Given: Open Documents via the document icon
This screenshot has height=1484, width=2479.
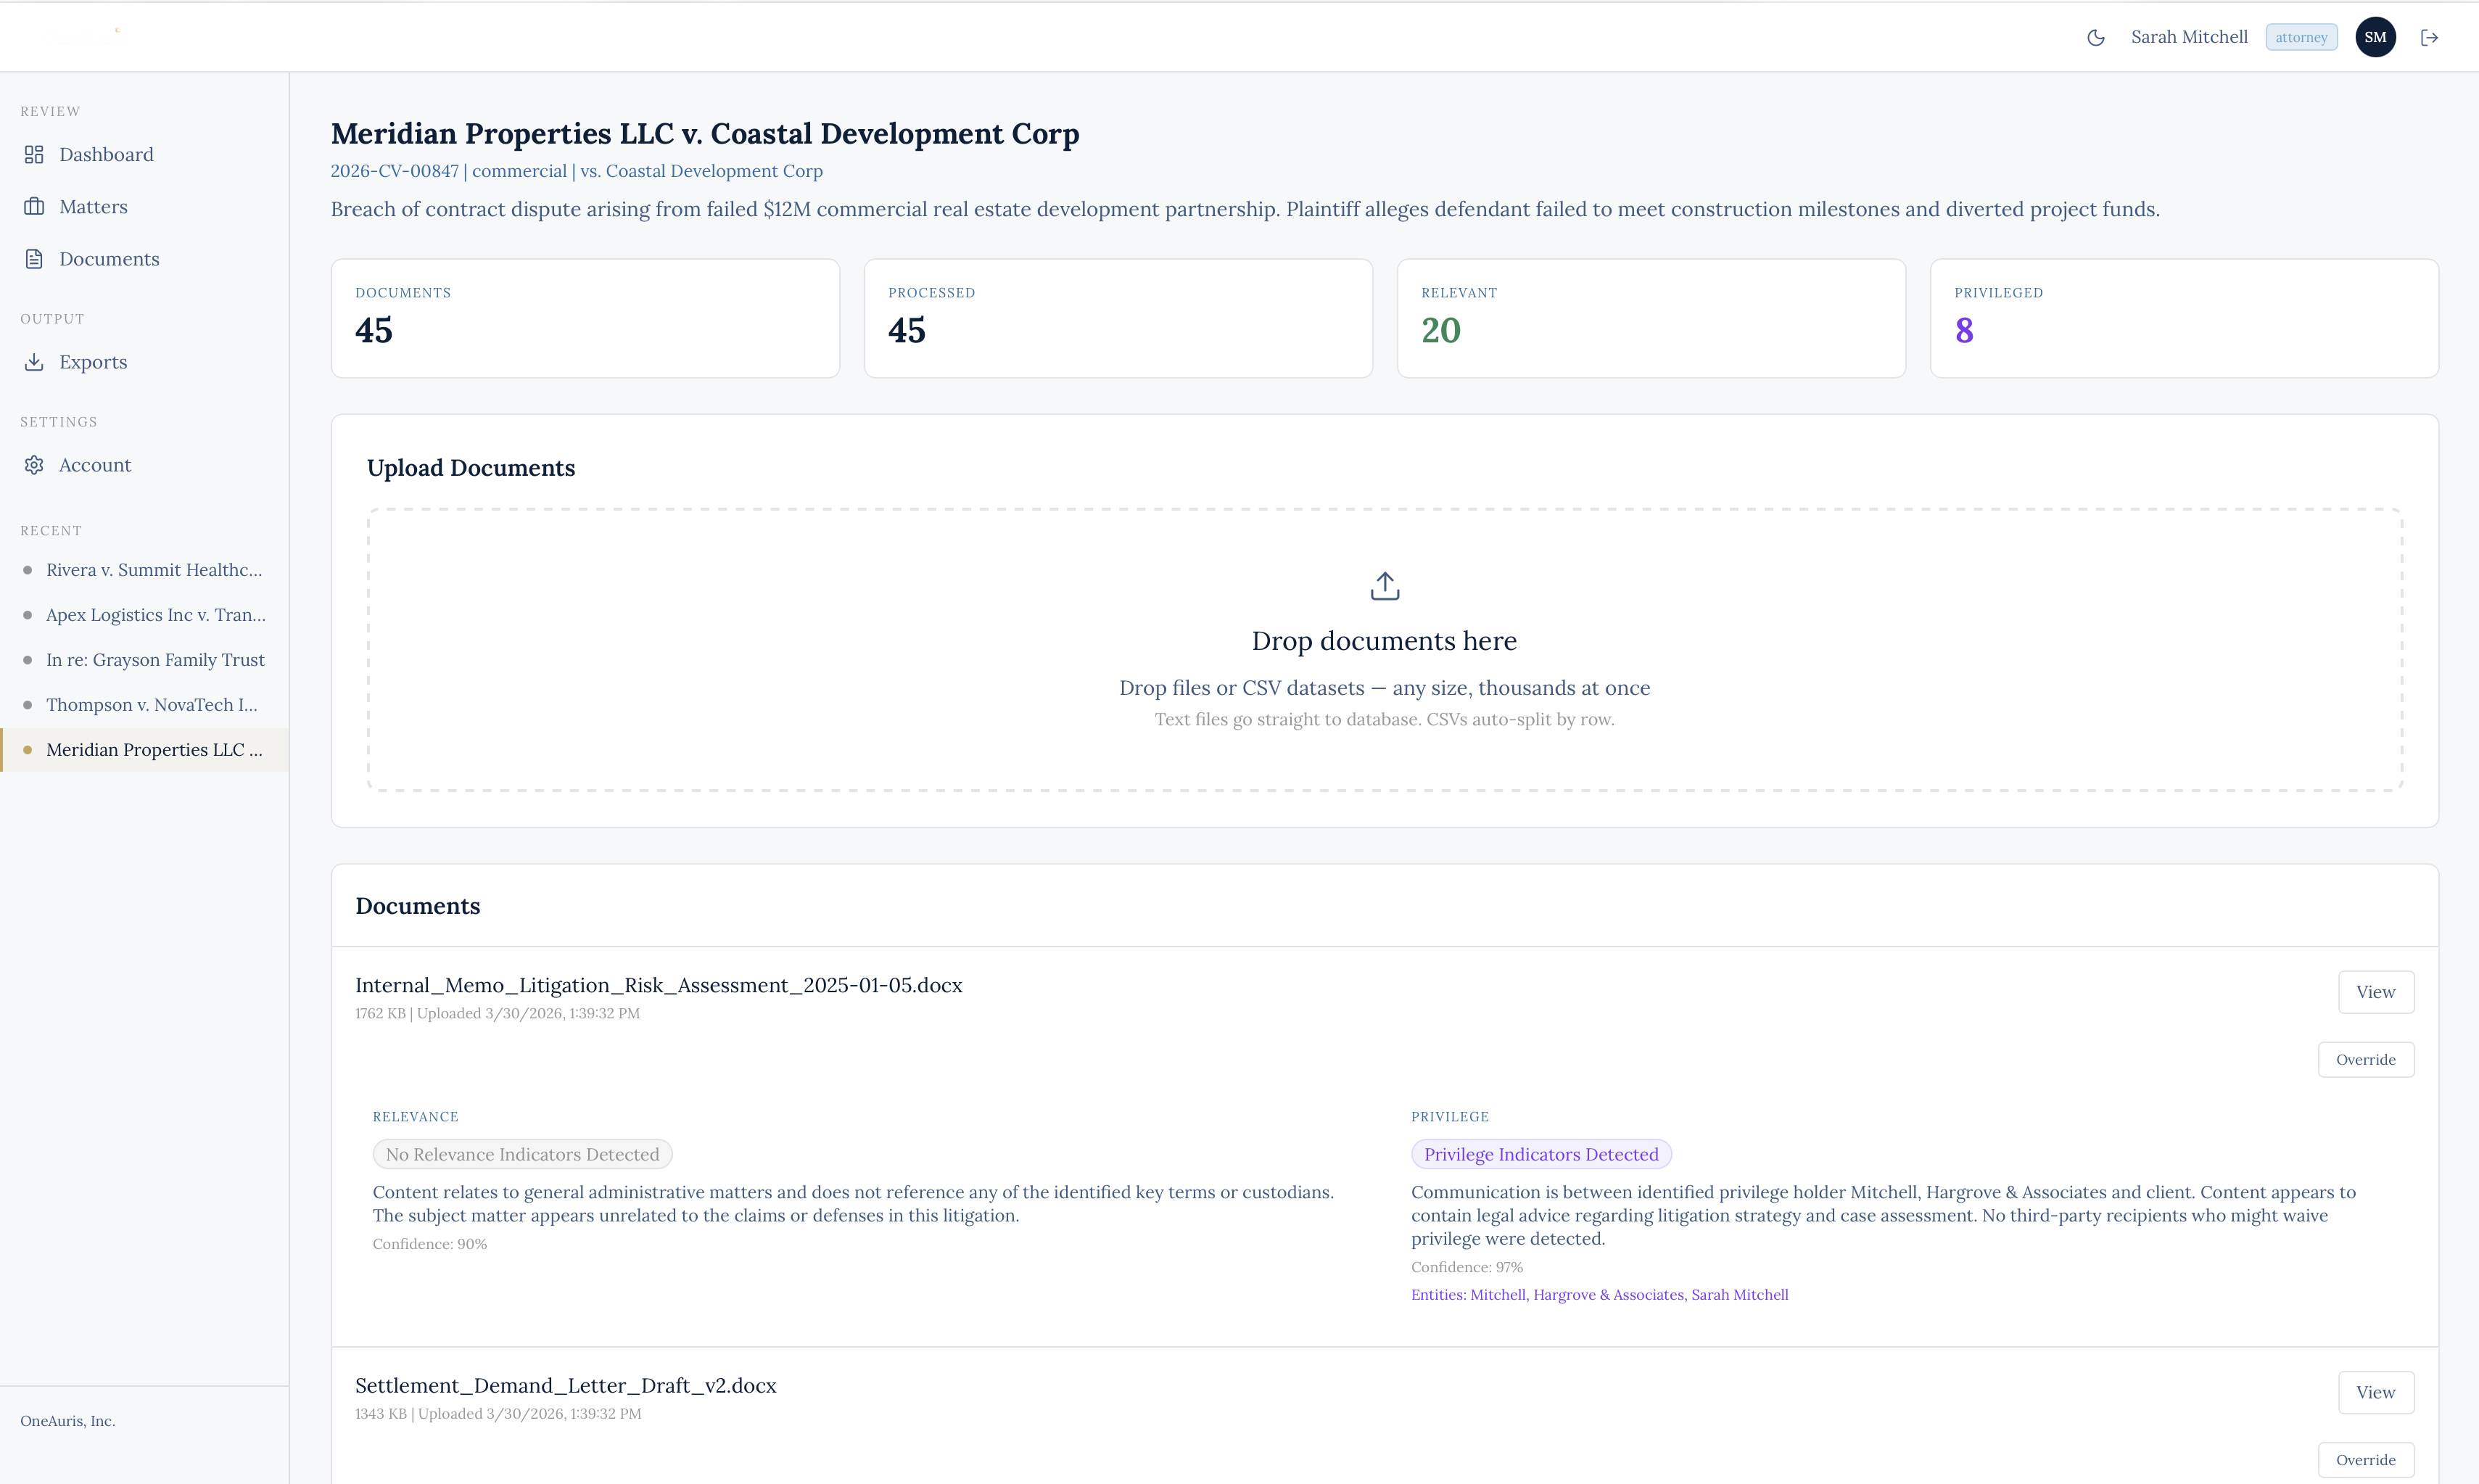Looking at the screenshot, I should coord(34,258).
